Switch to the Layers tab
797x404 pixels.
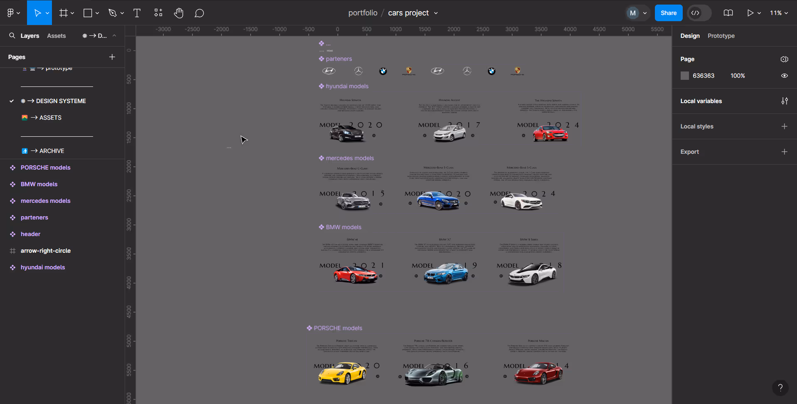30,36
